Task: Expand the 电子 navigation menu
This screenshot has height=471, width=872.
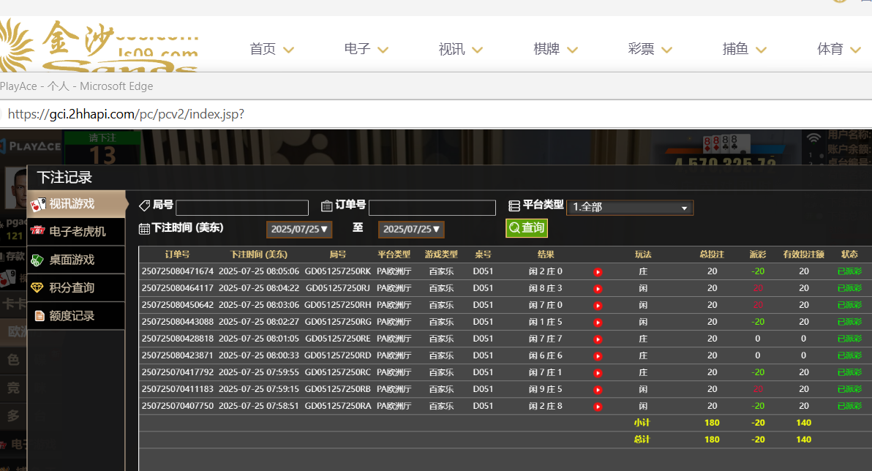Action: (x=366, y=50)
